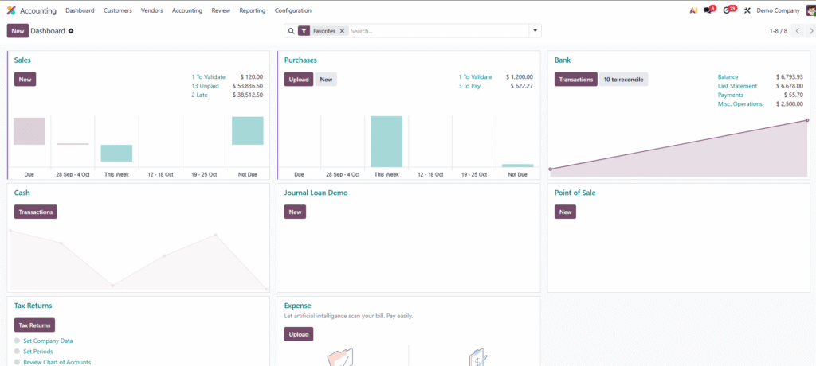Toggle the Set Periods step circle

pos(17,352)
